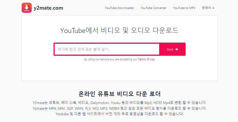Viewport: 238px width, 122px height.
Task: Open the YouTube Downloader menu item
Action: coord(120,8)
